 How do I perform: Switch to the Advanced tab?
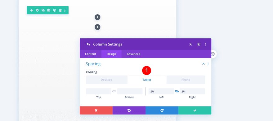coord(133,54)
